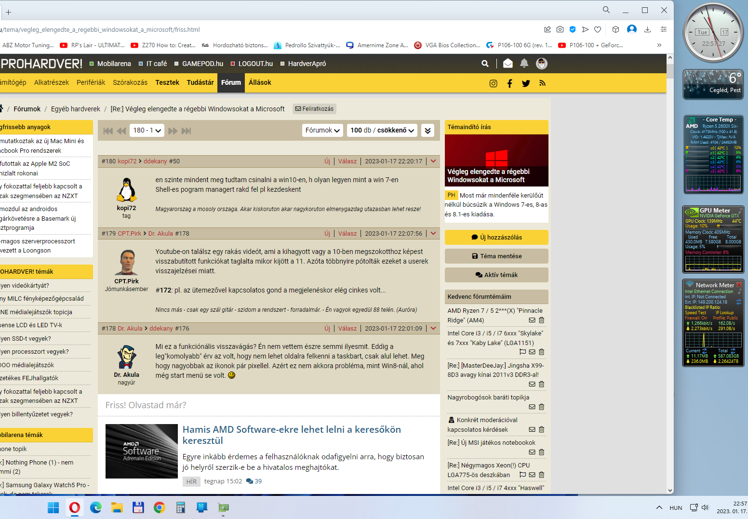Open browser new tab plus button
Screen dimensions: 748x519
point(8,12)
